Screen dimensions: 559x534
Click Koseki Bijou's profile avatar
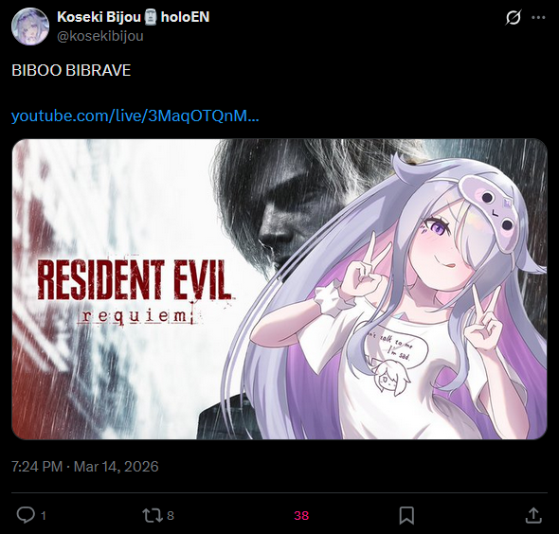[x=30, y=27]
